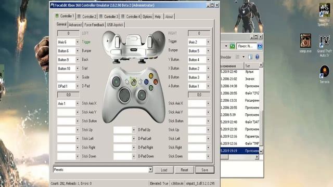Click the search magnifier icon in Explorer window
The height and width of the screenshot is (187, 333).
pyautogui.click(x=260, y=46)
